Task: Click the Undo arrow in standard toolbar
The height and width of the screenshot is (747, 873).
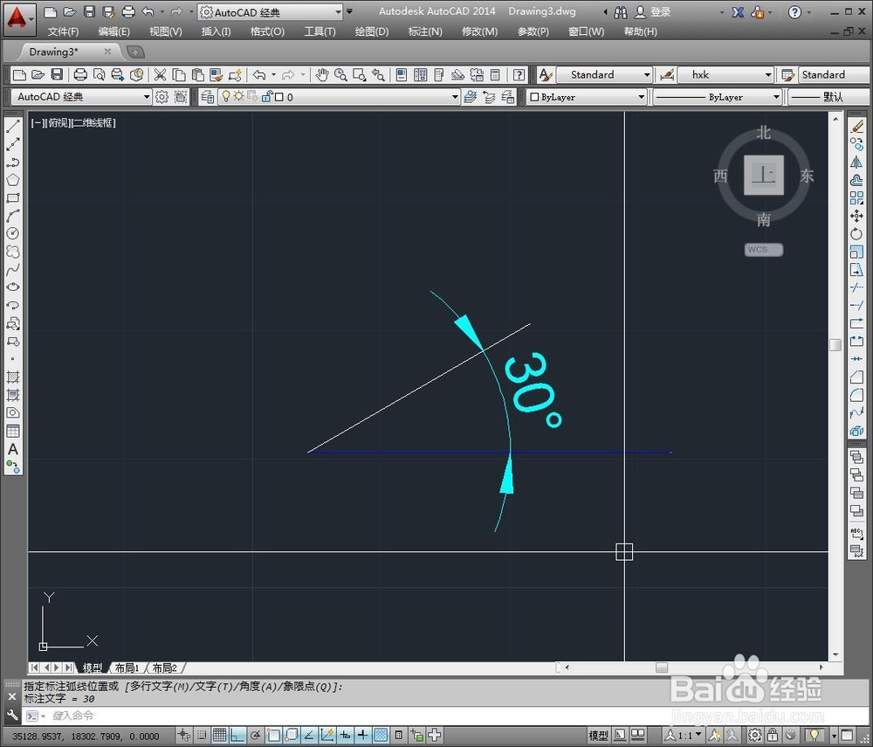Action: (259, 74)
